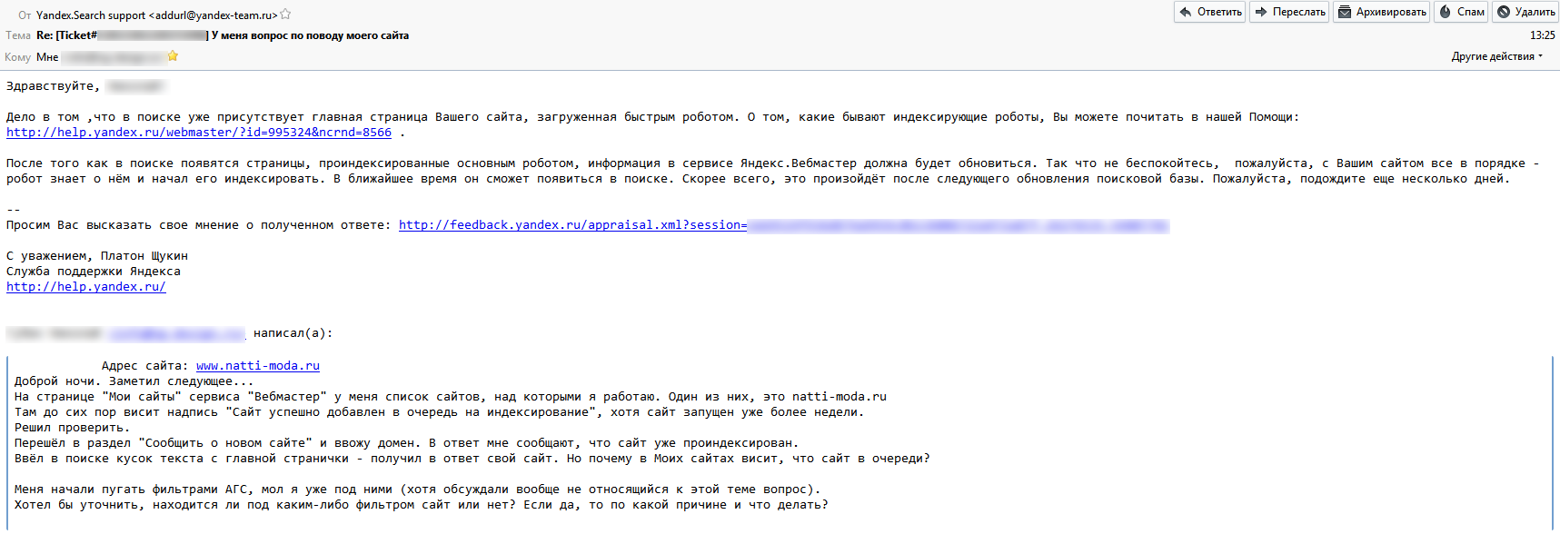
Task: Click sender name Yandex.Search support
Action: point(91,15)
